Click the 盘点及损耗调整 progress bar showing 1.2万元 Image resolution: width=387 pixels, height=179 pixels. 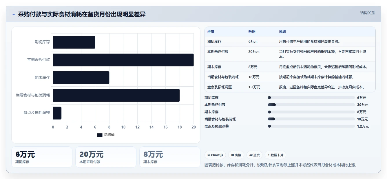[x=311, y=126]
